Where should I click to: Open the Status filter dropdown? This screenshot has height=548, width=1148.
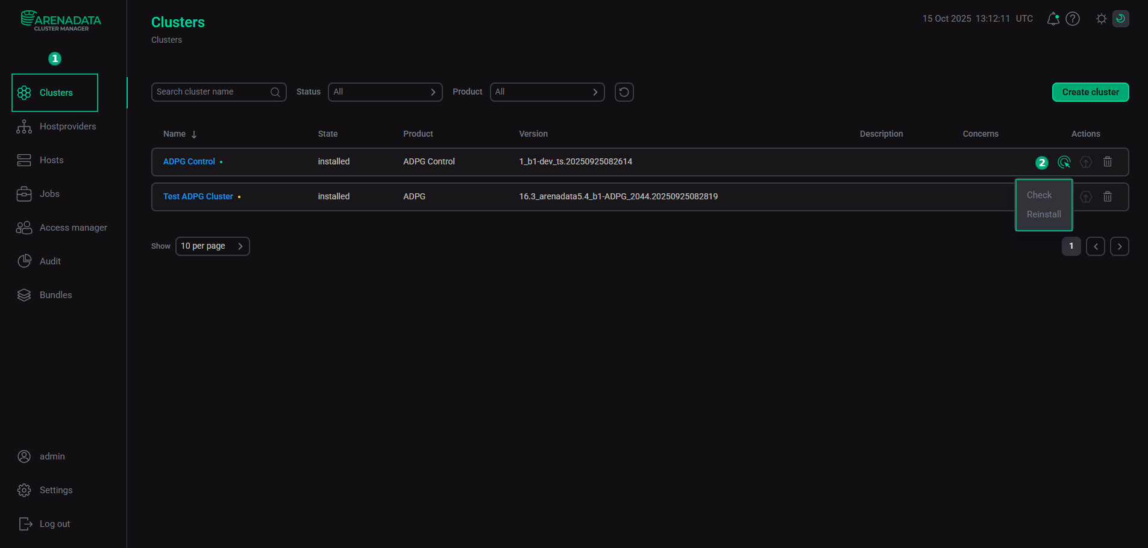385,92
